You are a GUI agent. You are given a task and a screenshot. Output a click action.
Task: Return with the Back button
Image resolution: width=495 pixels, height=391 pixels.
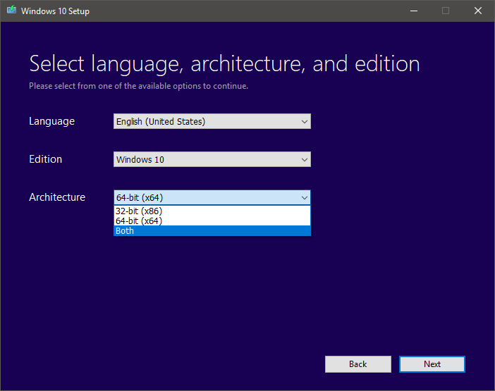358,364
